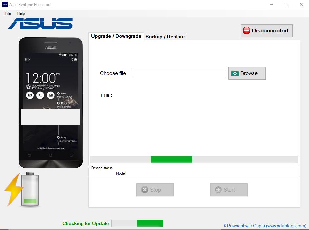Click the Zenfone phone preview image
Viewport: 309px width, 230px height.
[51, 102]
